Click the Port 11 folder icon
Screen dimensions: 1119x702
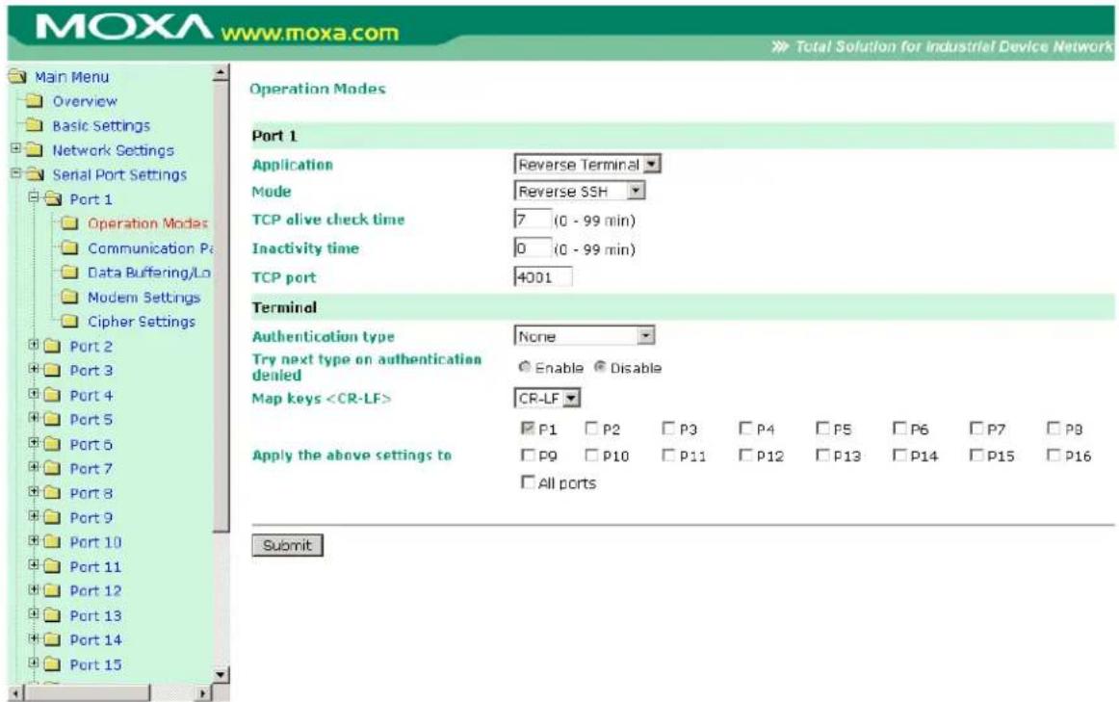click(52, 566)
